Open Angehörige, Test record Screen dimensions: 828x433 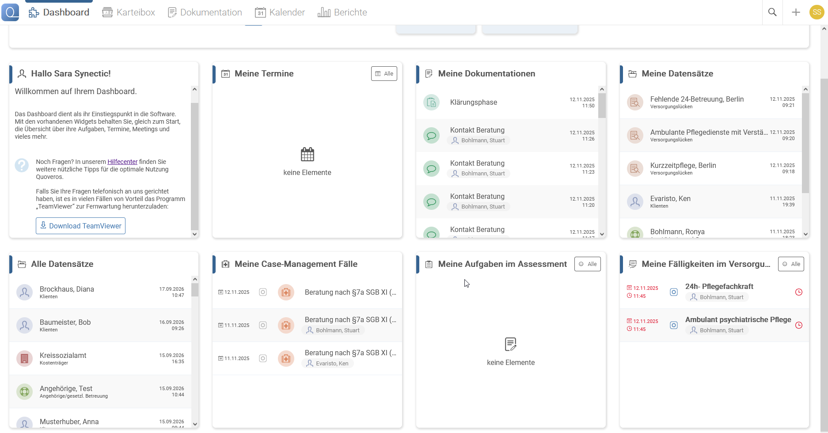coord(100,392)
